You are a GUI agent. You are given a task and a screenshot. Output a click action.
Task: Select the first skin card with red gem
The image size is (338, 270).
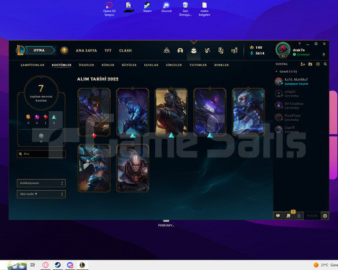click(94, 112)
